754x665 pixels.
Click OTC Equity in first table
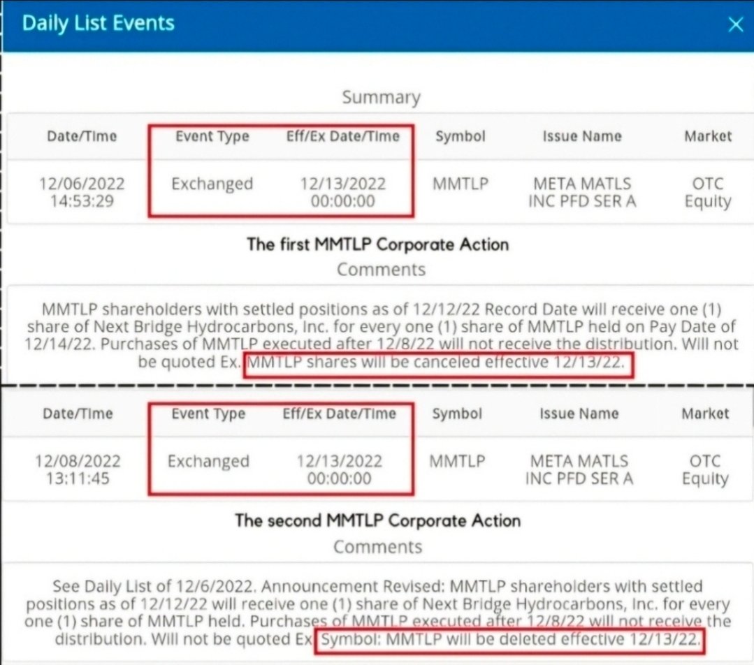click(x=708, y=192)
